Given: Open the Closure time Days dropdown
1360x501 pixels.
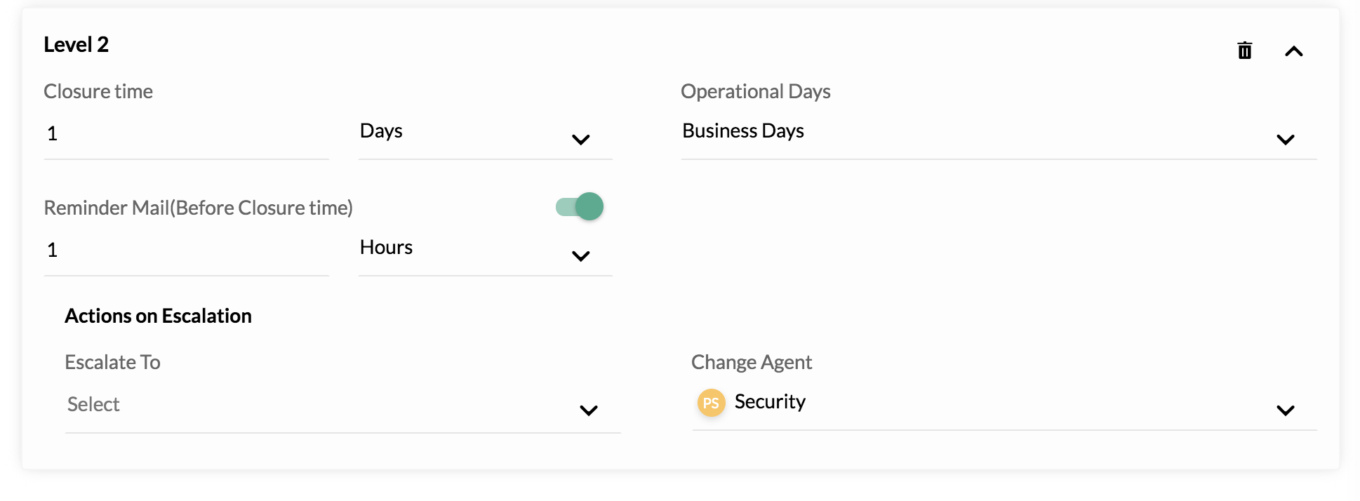Looking at the screenshot, I should pyautogui.click(x=485, y=135).
